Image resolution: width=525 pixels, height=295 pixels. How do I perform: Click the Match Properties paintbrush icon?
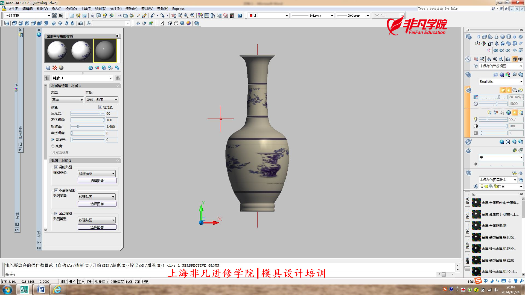click(138, 16)
